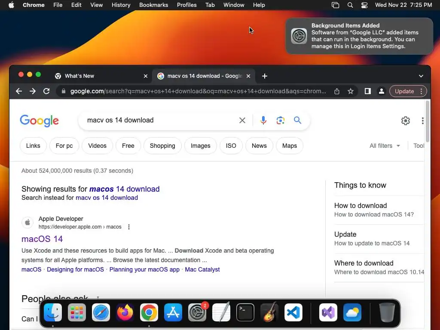Select the ISO filter chip
440x330 pixels.
(231, 146)
